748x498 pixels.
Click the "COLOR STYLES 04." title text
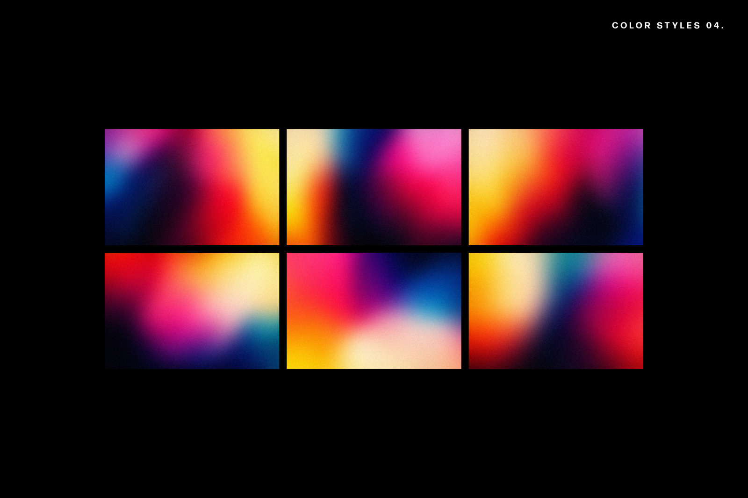click(668, 25)
